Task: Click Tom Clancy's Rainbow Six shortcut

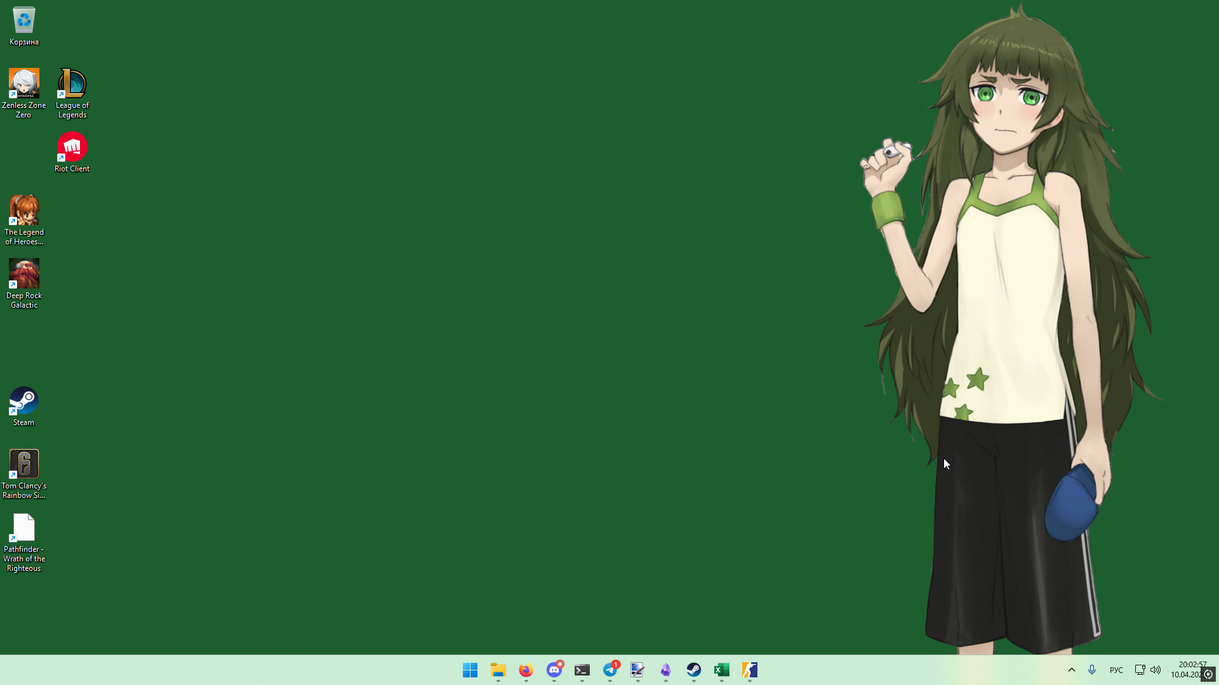Action: pos(24,474)
